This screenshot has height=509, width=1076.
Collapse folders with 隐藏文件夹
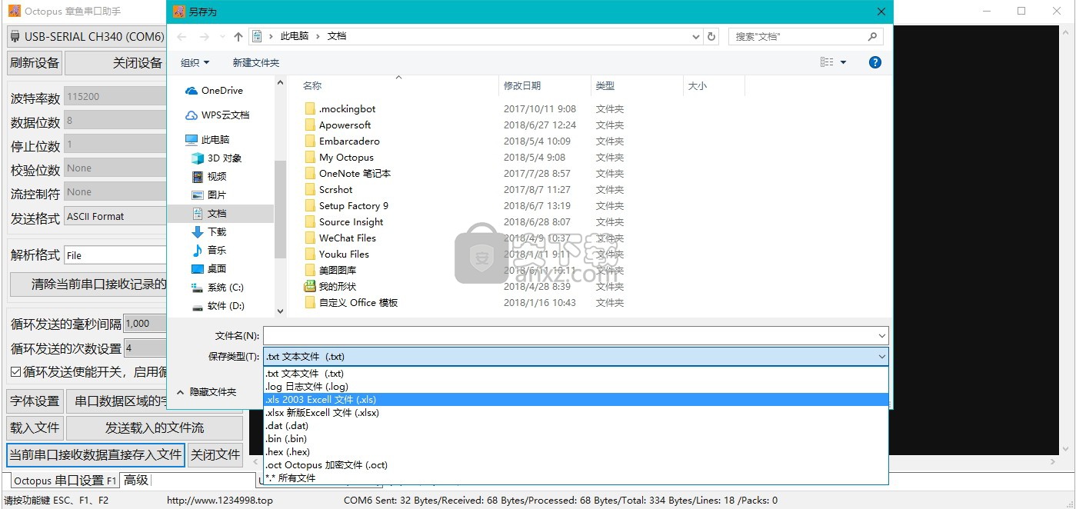pos(207,392)
